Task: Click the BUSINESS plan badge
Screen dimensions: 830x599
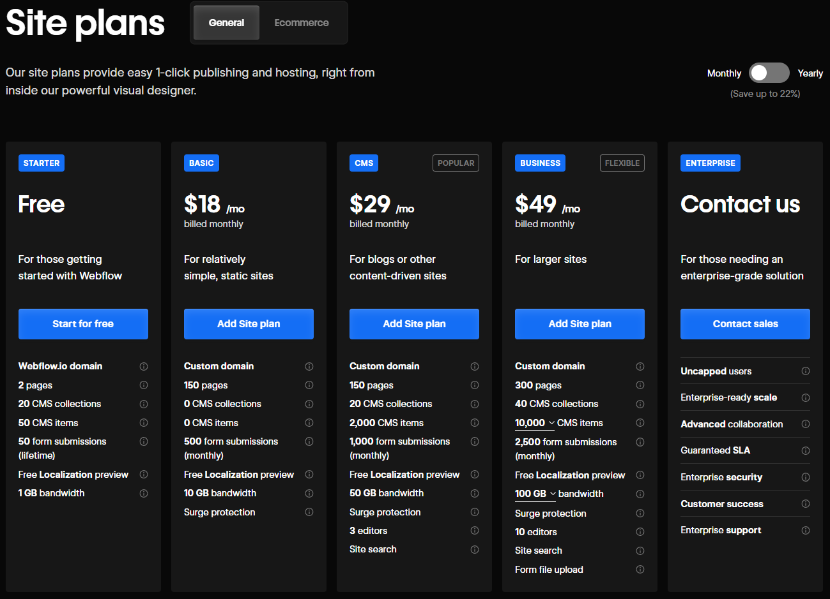Action: coord(540,163)
